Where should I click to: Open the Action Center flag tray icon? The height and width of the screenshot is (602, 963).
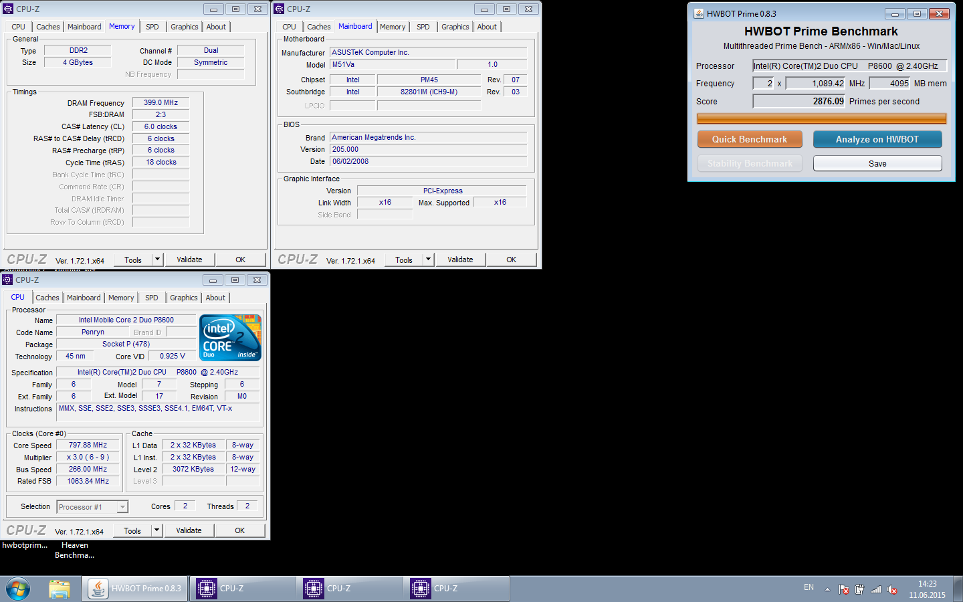pos(844,589)
